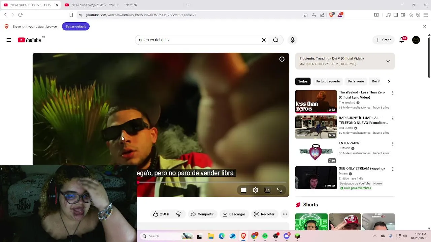Click the Recortar button
The image size is (431, 242).
point(264,214)
